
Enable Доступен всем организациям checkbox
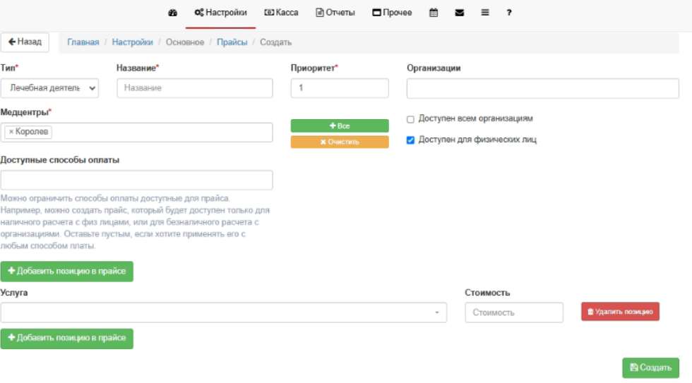[x=410, y=119]
